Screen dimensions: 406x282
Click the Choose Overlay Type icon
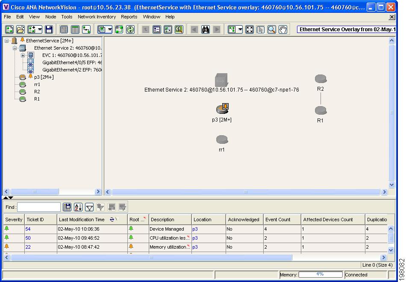[102, 29]
